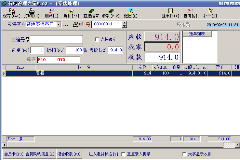Expand the 零售客户 customer dropdown
The width and height of the screenshot is (240, 160).
(59, 24)
